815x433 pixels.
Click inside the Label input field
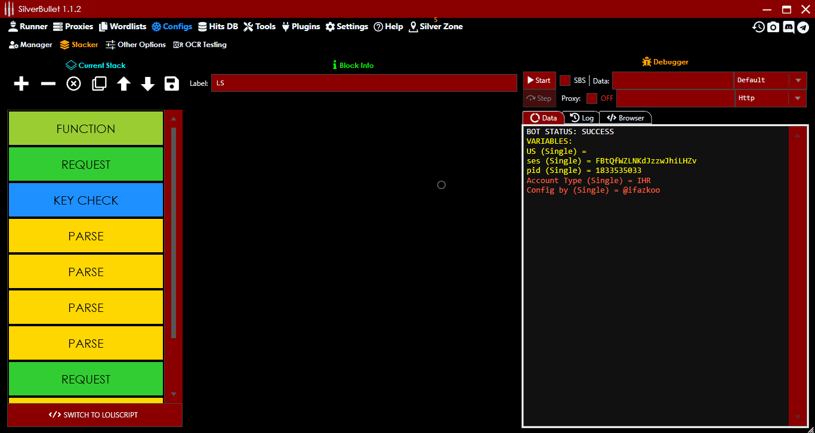coord(364,83)
